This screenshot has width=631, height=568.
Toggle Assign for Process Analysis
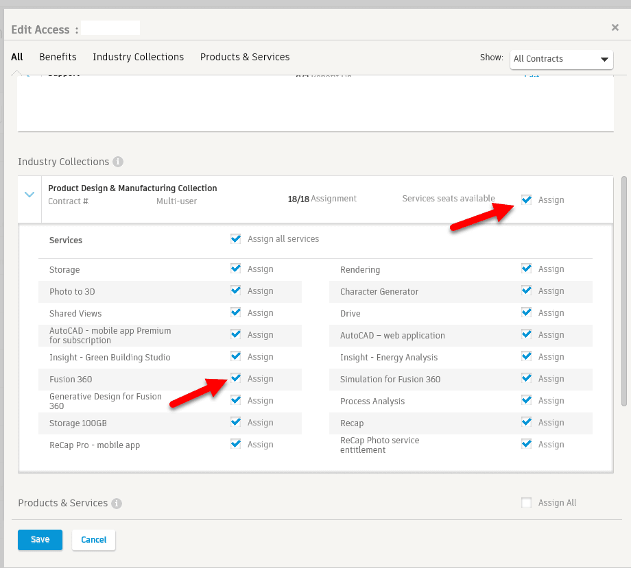[526, 400]
